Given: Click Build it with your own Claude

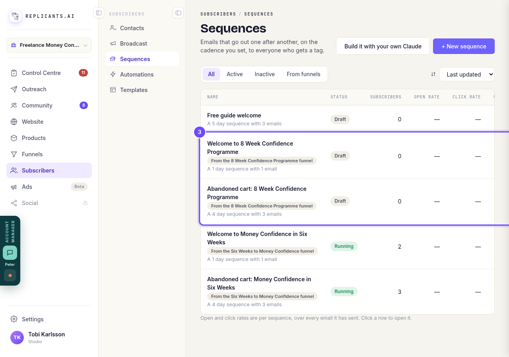Looking at the screenshot, I should 383,46.
